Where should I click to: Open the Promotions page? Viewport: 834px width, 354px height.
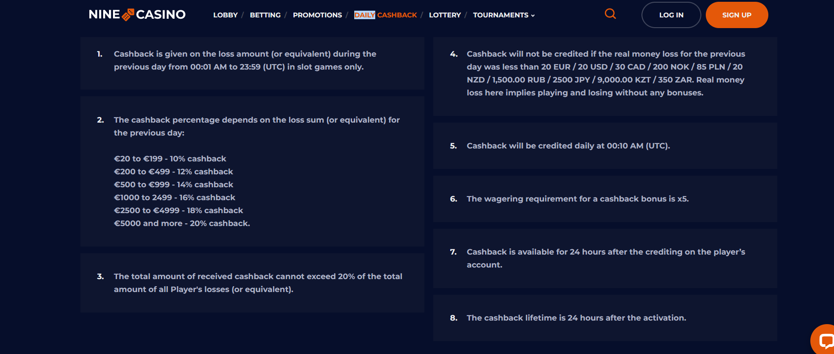point(317,15)
